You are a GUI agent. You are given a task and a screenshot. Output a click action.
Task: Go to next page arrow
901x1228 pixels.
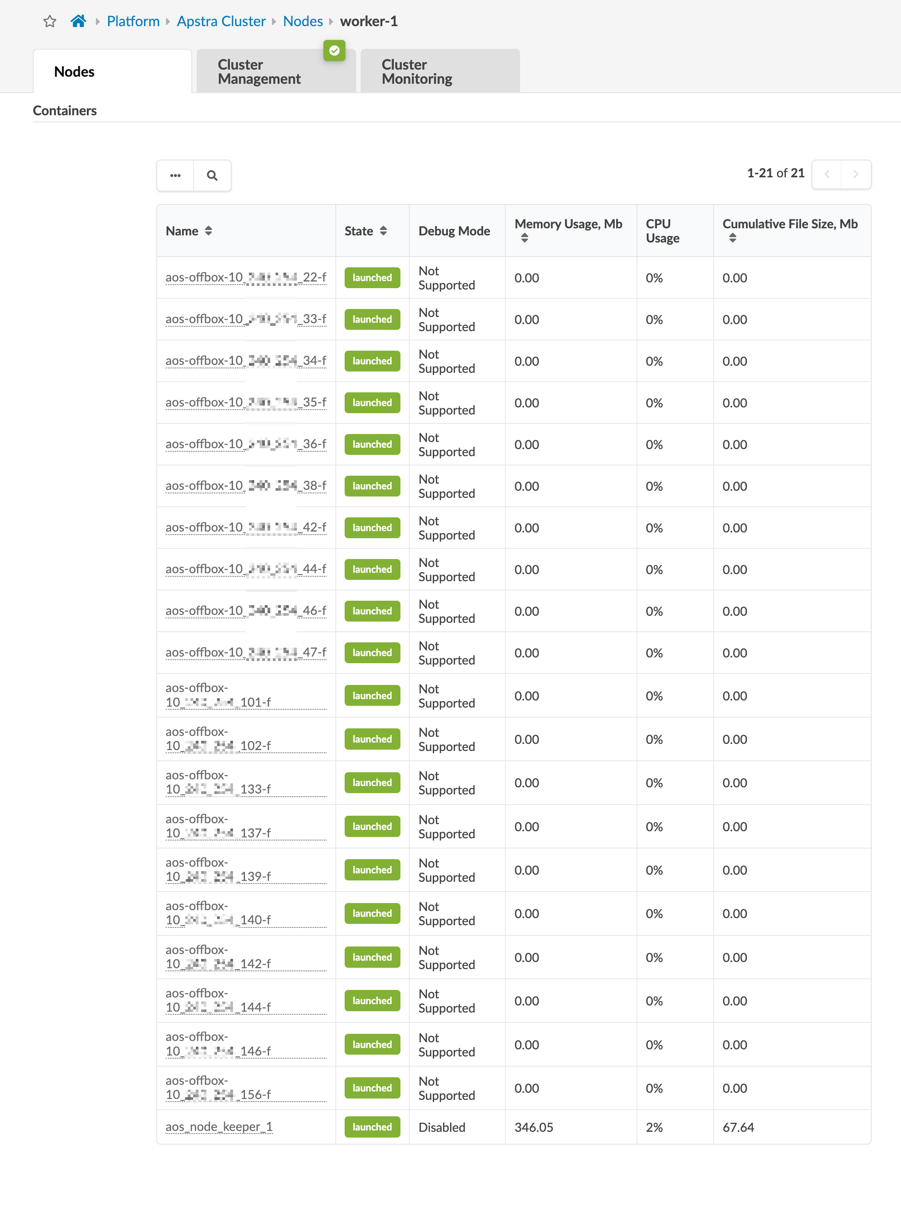coord(856,175)
